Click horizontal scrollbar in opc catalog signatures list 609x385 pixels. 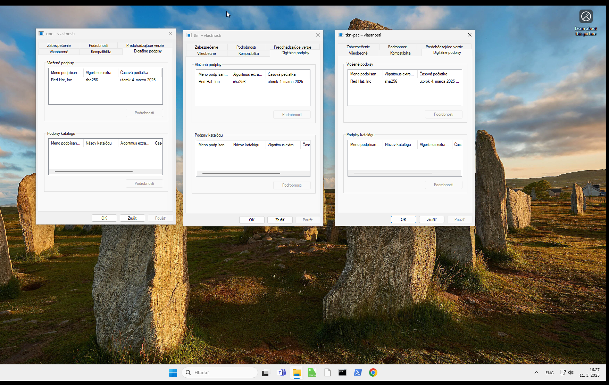click(94, 172)
